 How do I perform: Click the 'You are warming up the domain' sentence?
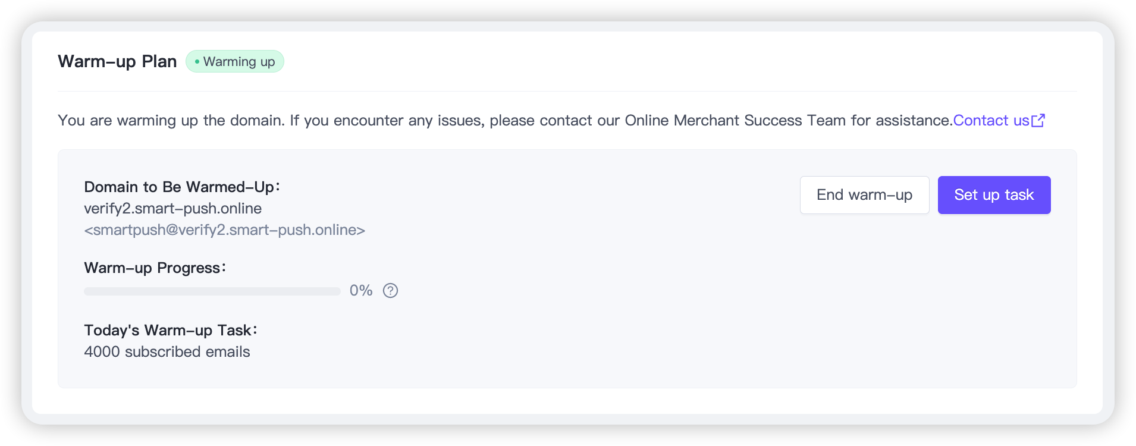[x=171, y=121]
